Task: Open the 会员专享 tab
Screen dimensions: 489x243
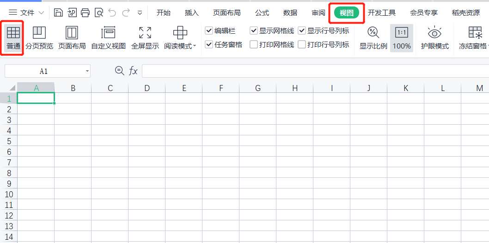Action: [x=424, y=13]
